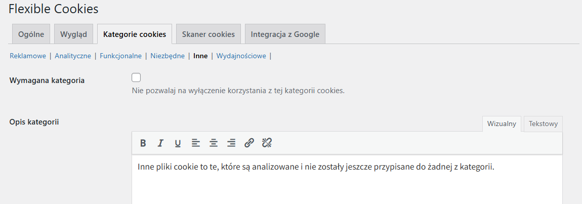The width and height of the screenshot is (582, 204).
Task: Center-align the text in the editor
Action: point(214,143)
